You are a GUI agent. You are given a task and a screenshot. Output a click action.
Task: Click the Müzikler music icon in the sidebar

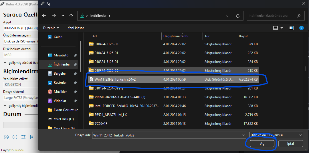point(50,92)
